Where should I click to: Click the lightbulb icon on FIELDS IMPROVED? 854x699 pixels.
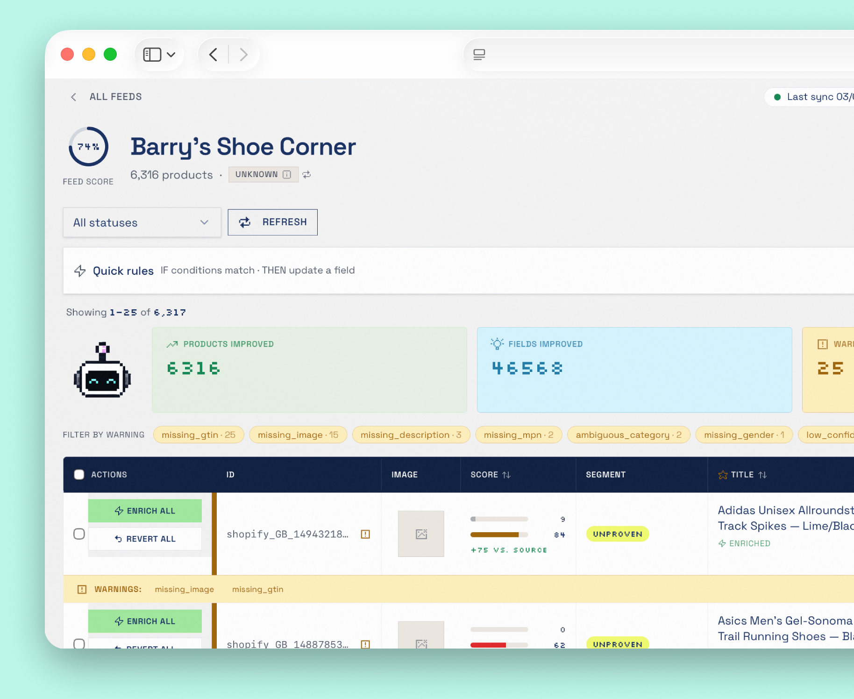pos(497,344)
